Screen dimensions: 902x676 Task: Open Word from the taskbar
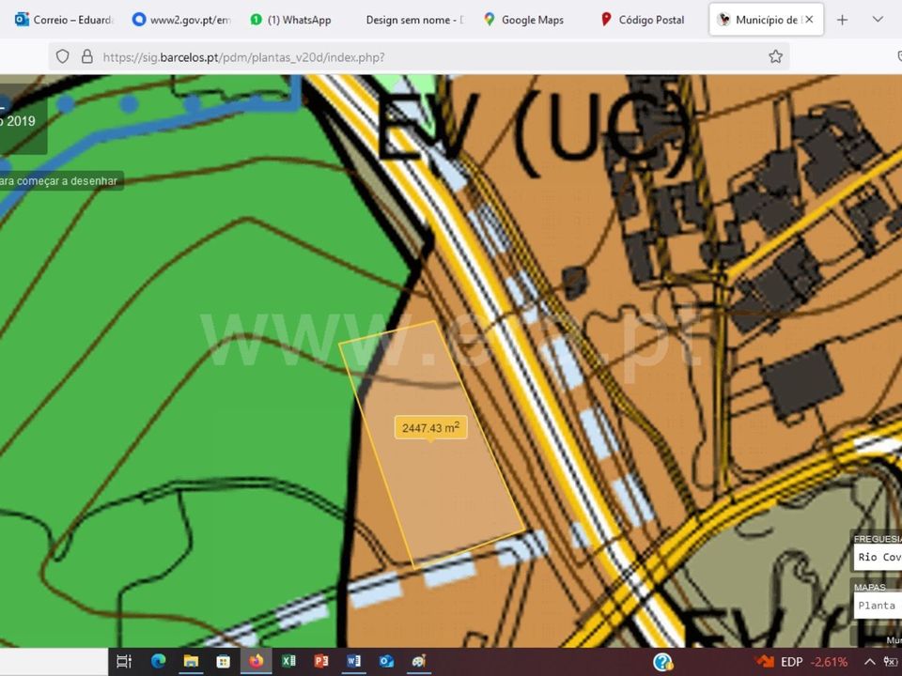[354, 662]
